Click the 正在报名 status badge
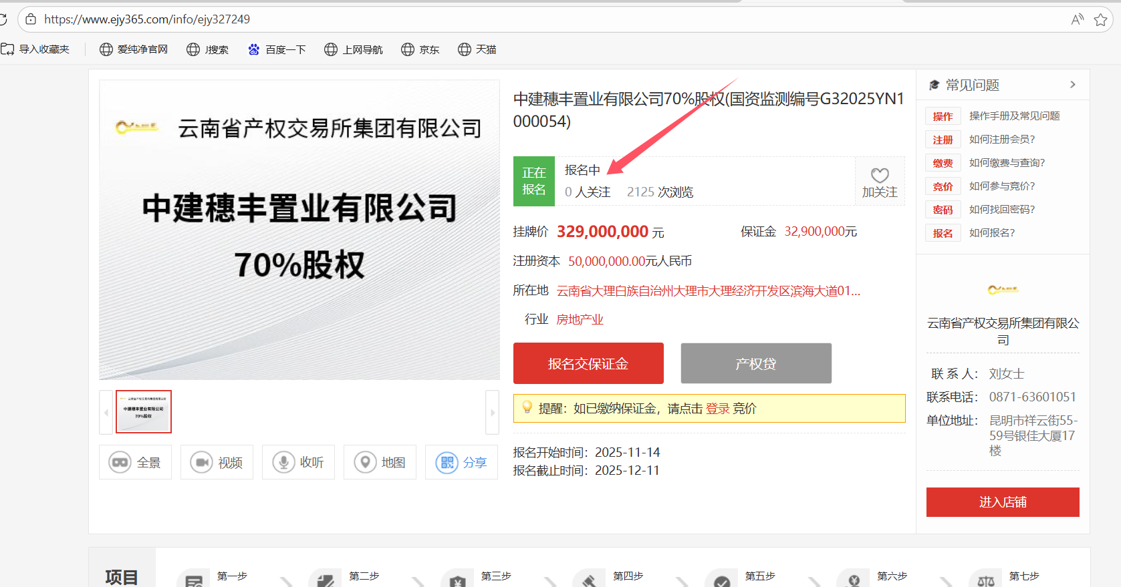The height and width of the screenshot is (587, 1121). click(x=534, y=181)
